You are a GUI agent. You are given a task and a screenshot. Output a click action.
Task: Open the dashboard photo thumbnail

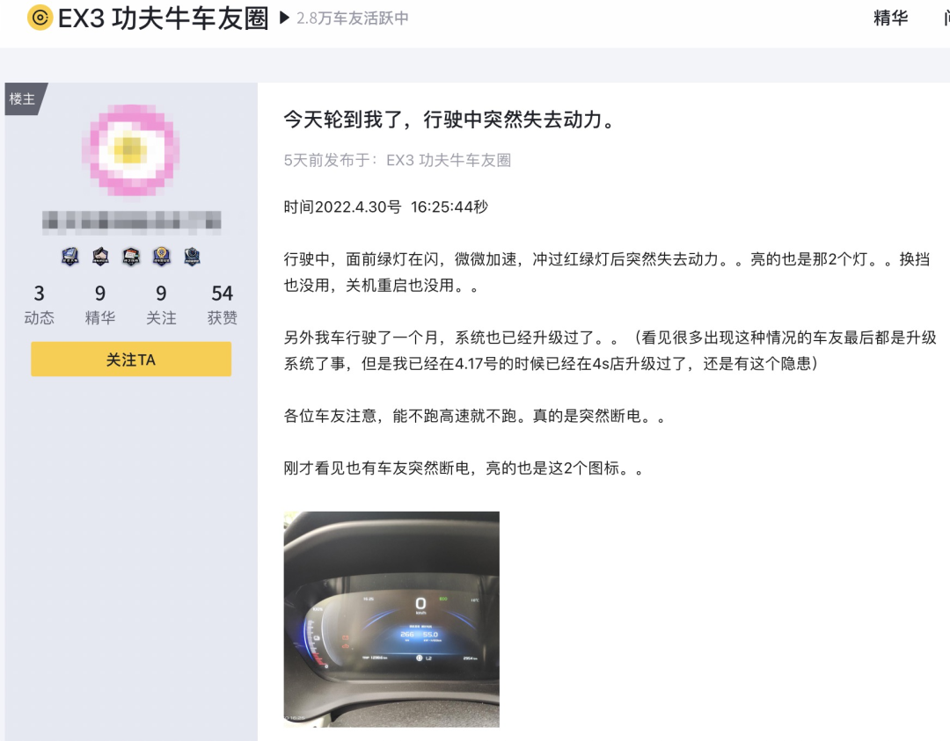coord(391,619)
